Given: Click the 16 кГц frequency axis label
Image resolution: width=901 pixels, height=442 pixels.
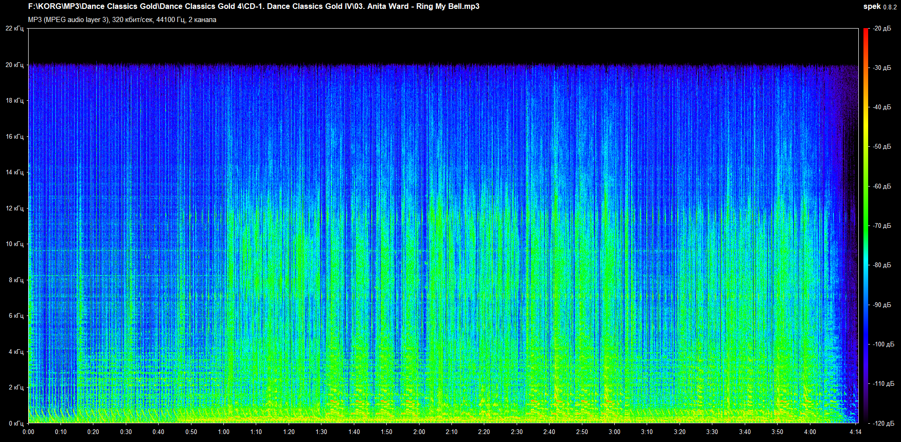Looking at the screenshot, I should [x=15, y=137].
